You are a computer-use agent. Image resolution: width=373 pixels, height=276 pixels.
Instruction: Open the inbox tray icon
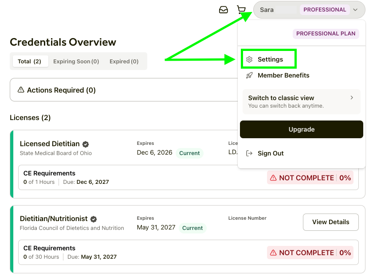point(224,10)
